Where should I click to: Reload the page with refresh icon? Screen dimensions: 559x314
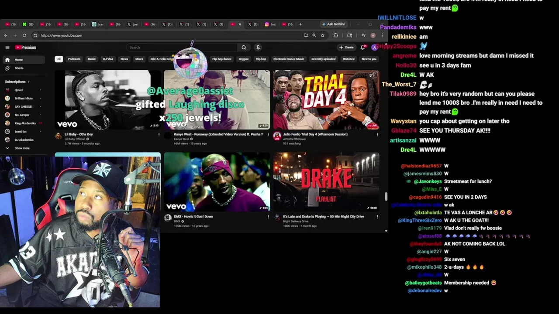(x=24, y=35)
